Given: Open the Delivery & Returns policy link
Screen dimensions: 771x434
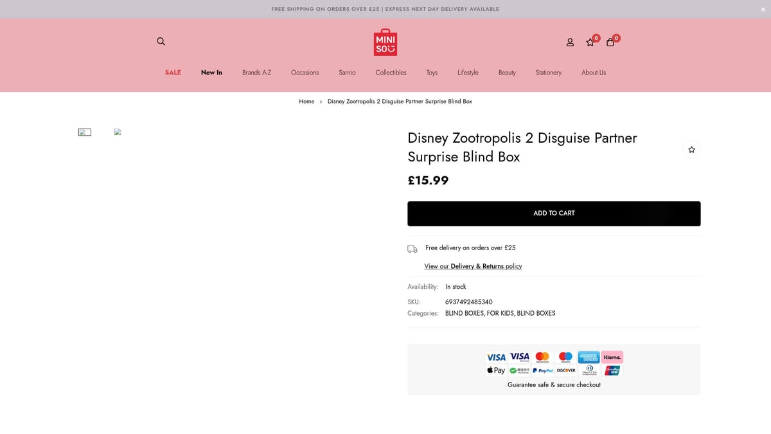Looking at the screenshot, I should tap(473, 266).
